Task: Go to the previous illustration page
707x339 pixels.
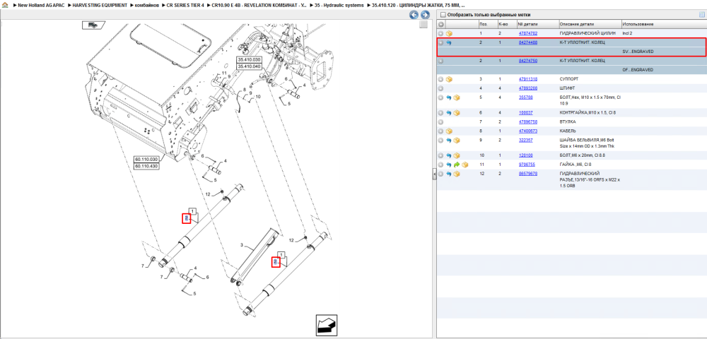Action: coord(414,15)
